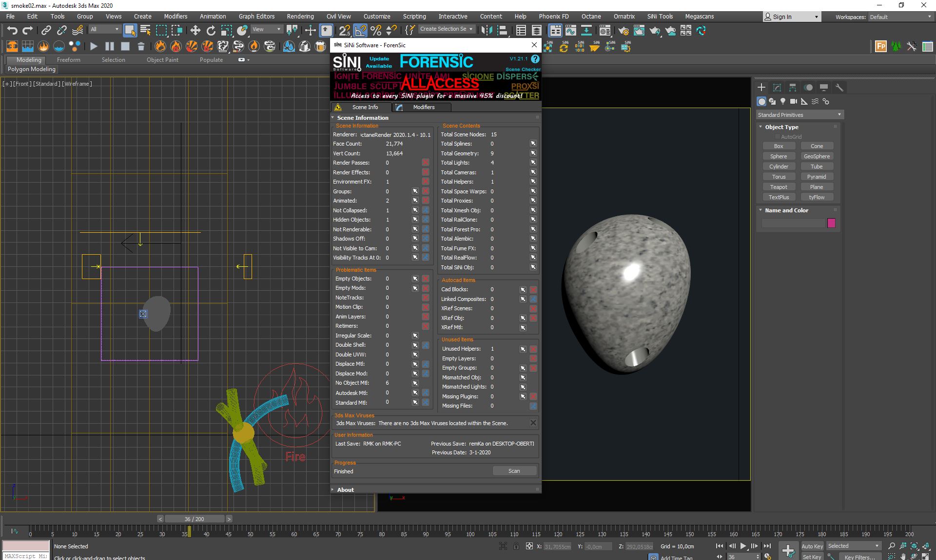The width and height of the screenshot is (936, 560).
Task: Collapse the Scene Information rollout
Action: pyautogui.click(x=363, y=118)
